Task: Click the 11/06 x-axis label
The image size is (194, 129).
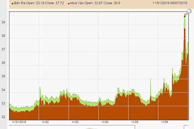Action: 164,123
